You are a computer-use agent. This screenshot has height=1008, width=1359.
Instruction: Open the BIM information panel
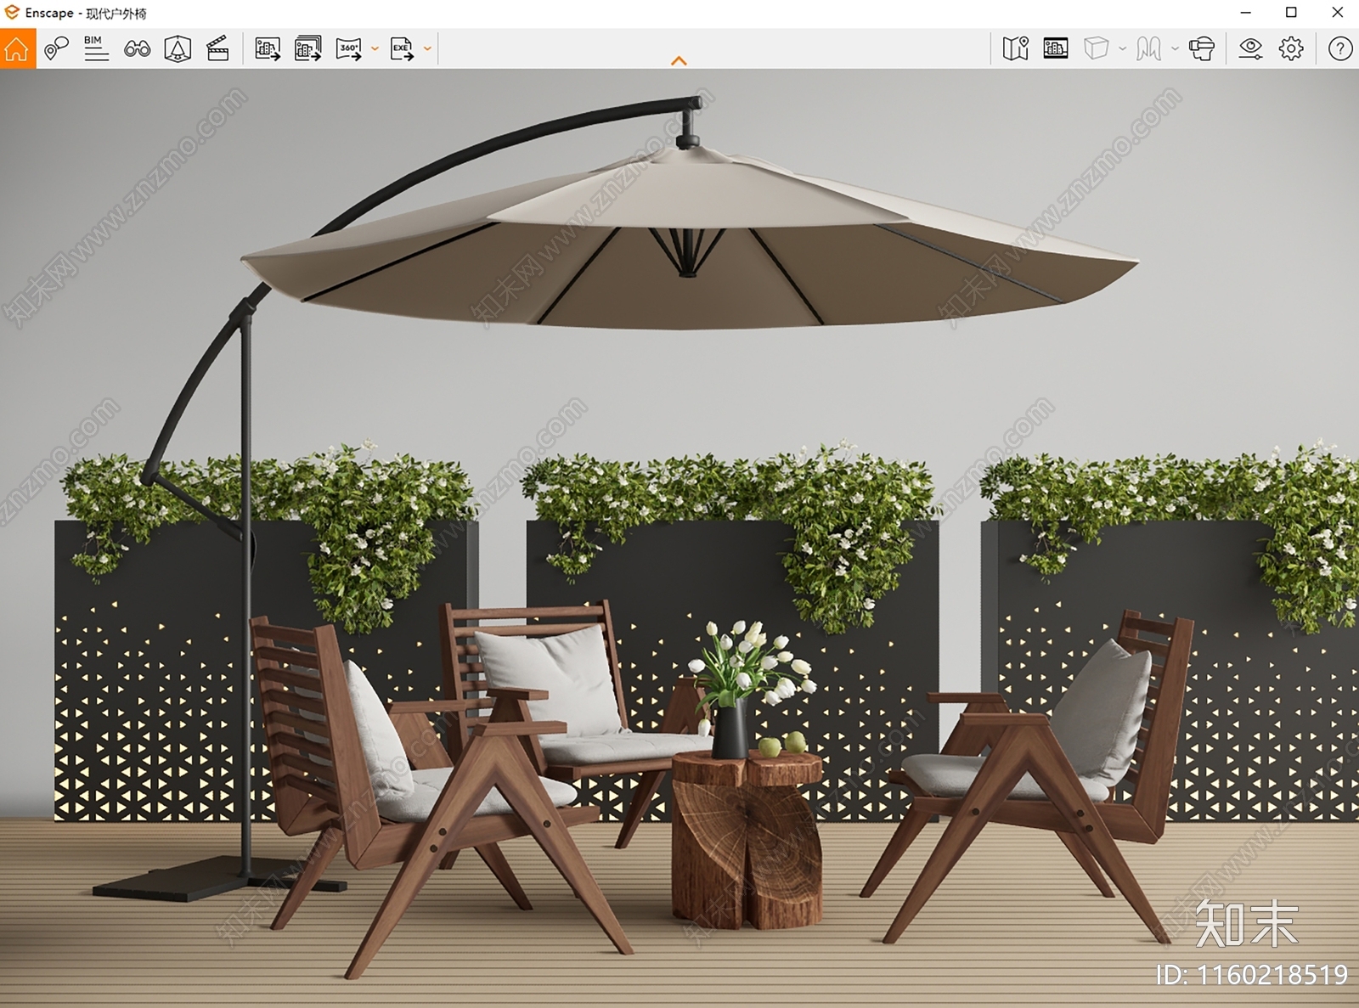pos(96,49)
